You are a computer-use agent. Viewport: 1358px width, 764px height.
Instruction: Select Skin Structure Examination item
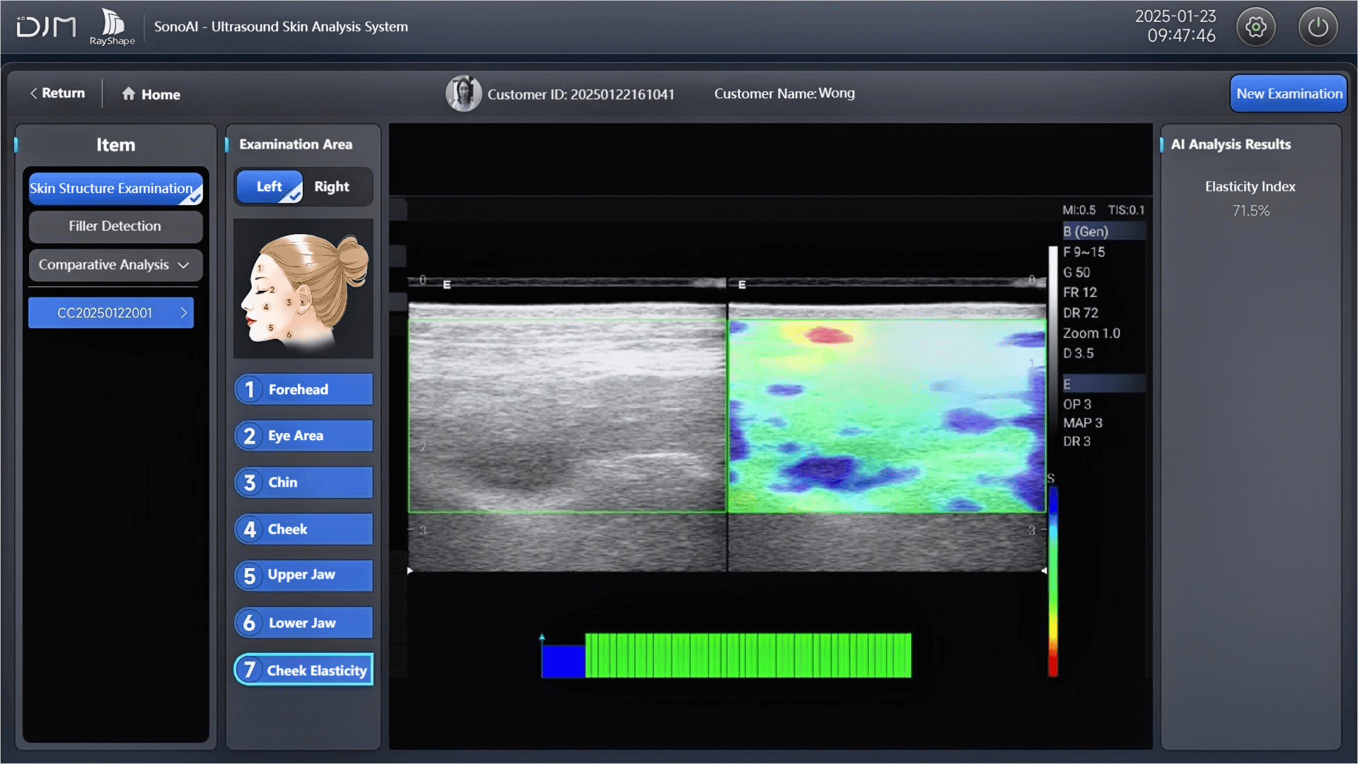115,189
